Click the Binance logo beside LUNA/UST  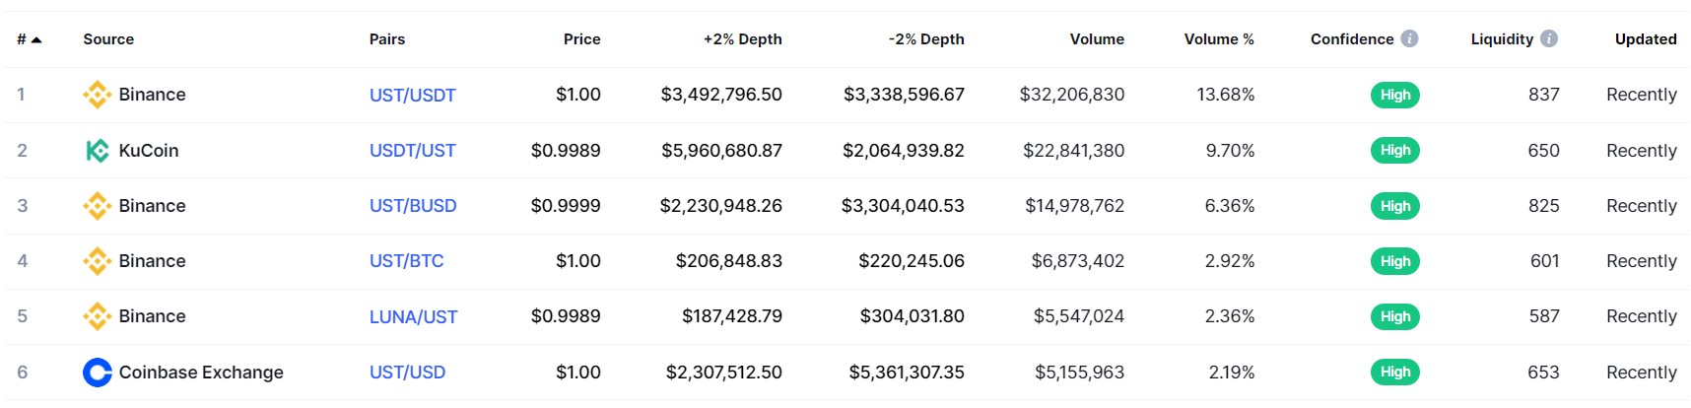pos(97,316)
